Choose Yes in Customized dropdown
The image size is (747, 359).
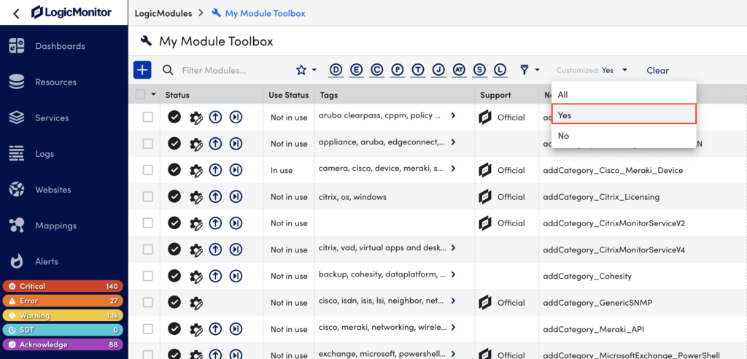coord(624,115)
